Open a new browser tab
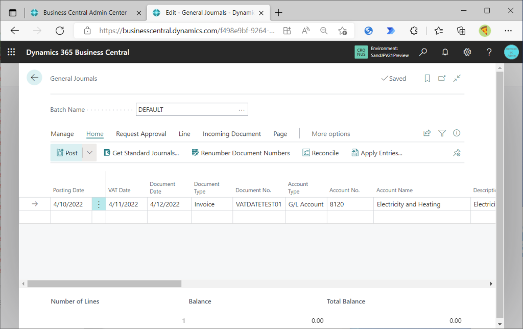This screenshot has height=329, width=523. [x=278, y=13]
